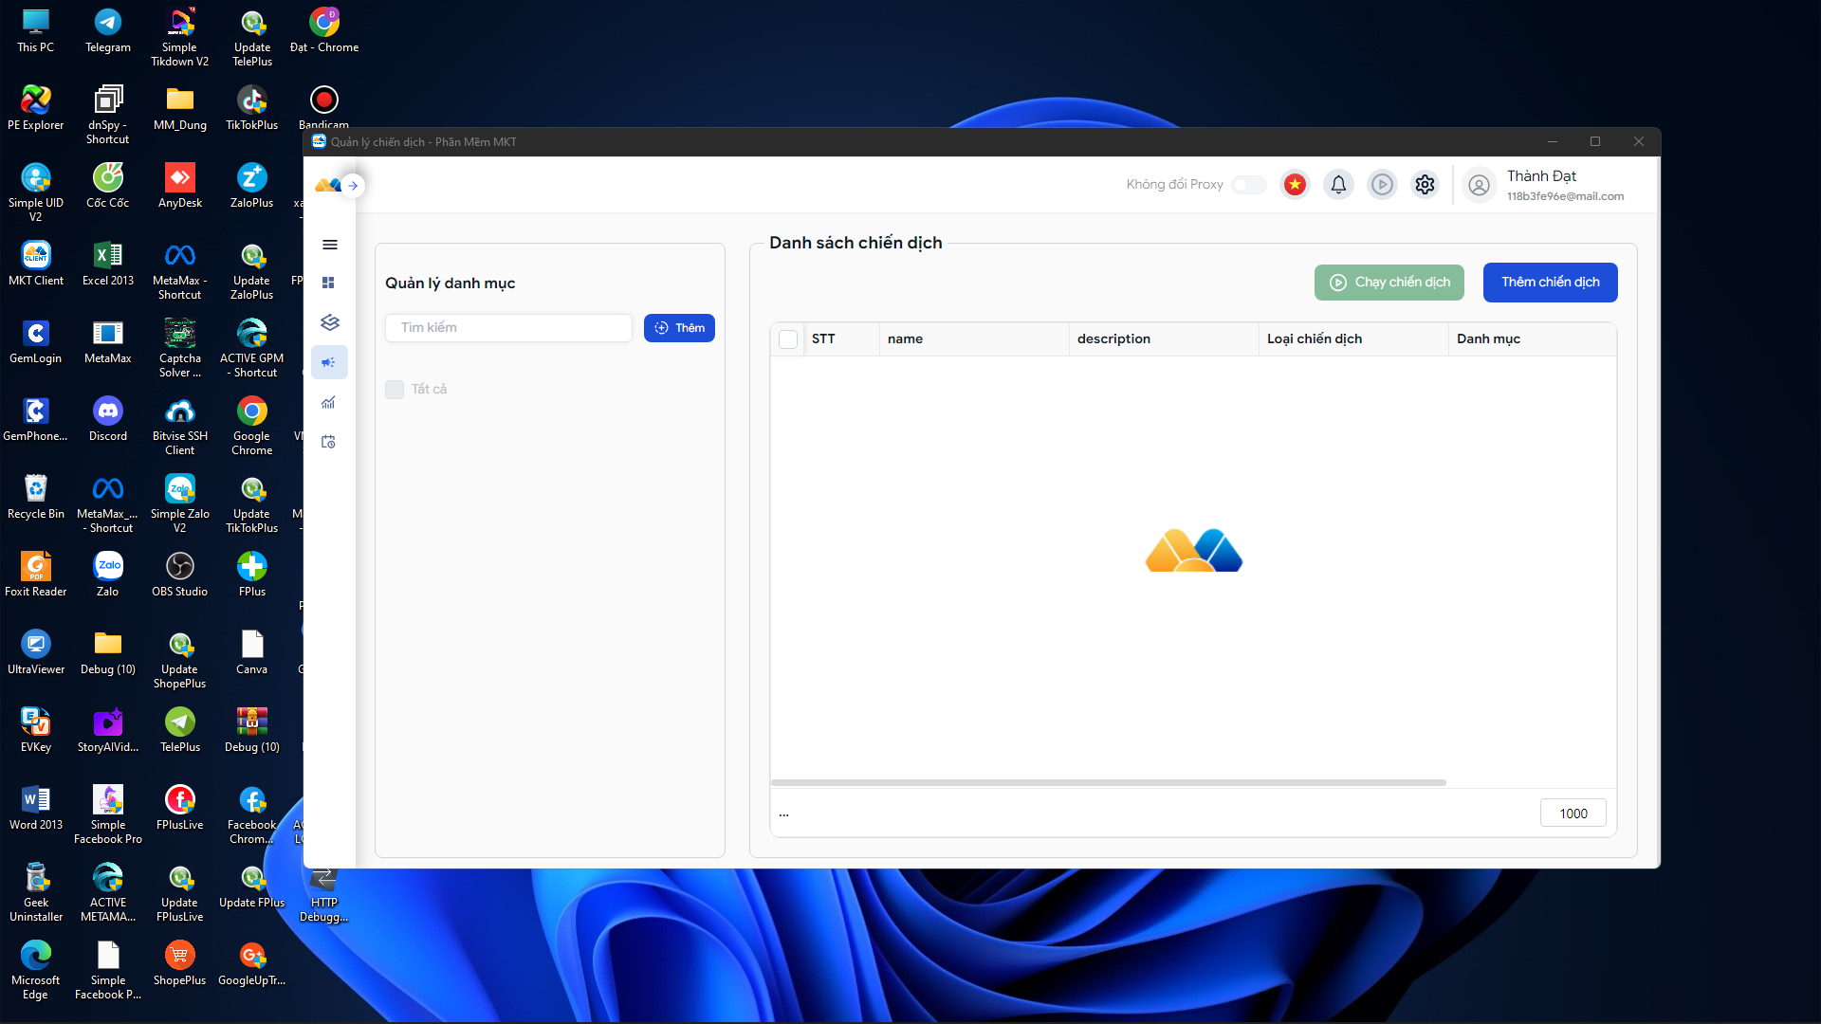This screenshot has width=1821, height=1024.
Task: Check the Tất cả checkbox
Action: click(395, 390)
